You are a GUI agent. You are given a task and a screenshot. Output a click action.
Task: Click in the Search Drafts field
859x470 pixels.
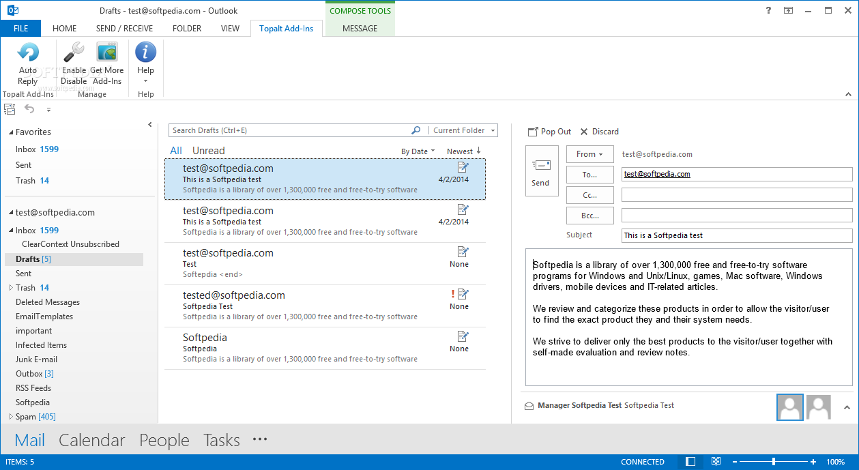pyautogui.click(x=290, y=130)
